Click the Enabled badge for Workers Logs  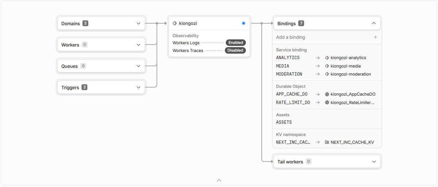235,43
